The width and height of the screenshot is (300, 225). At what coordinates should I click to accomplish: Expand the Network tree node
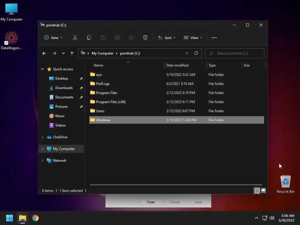(x=42, y=161)
